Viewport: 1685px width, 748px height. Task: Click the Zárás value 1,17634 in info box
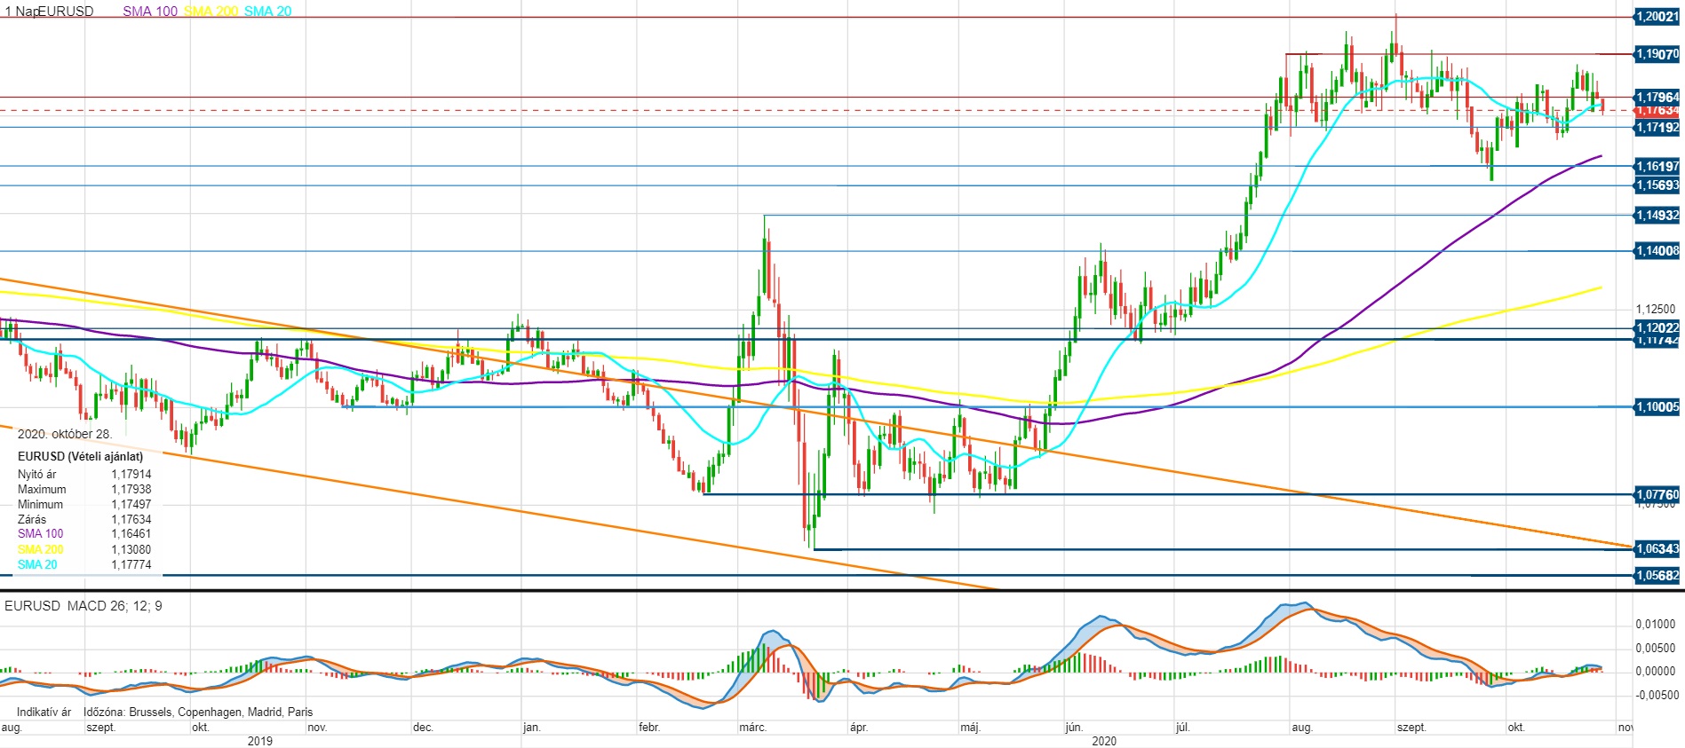pyautogui.click(x=131, y=520)
